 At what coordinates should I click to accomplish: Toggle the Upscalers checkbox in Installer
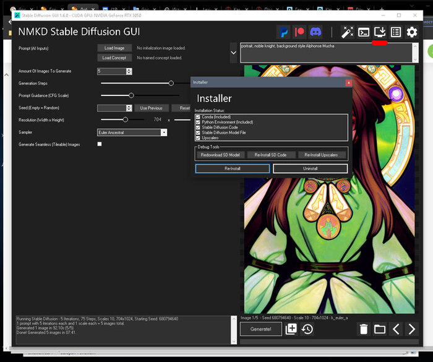[x=198, y=138]
